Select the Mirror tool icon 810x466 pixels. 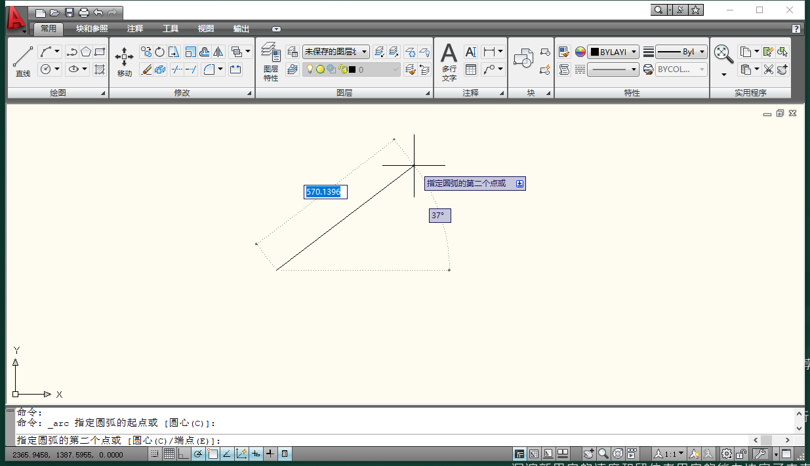coord(218,52)
